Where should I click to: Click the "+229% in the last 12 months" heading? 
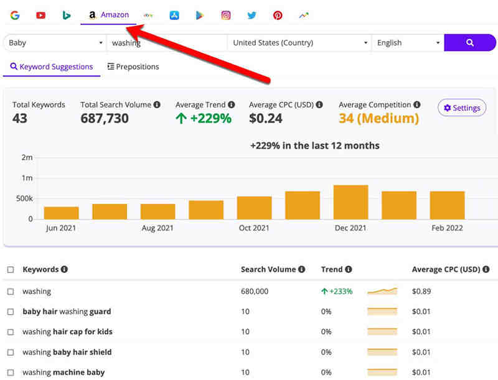[x=315, y=146]
